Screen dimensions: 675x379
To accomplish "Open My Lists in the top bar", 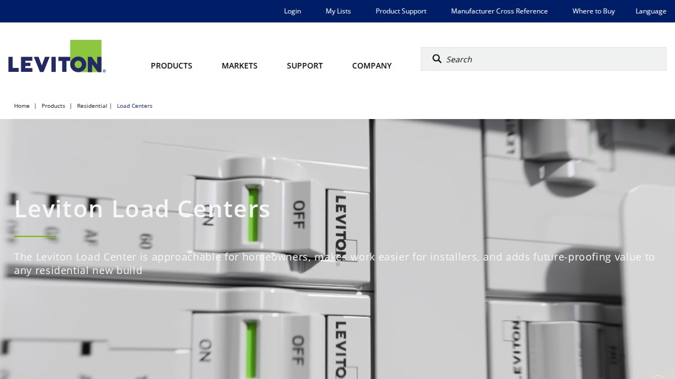I will (338, 11).
